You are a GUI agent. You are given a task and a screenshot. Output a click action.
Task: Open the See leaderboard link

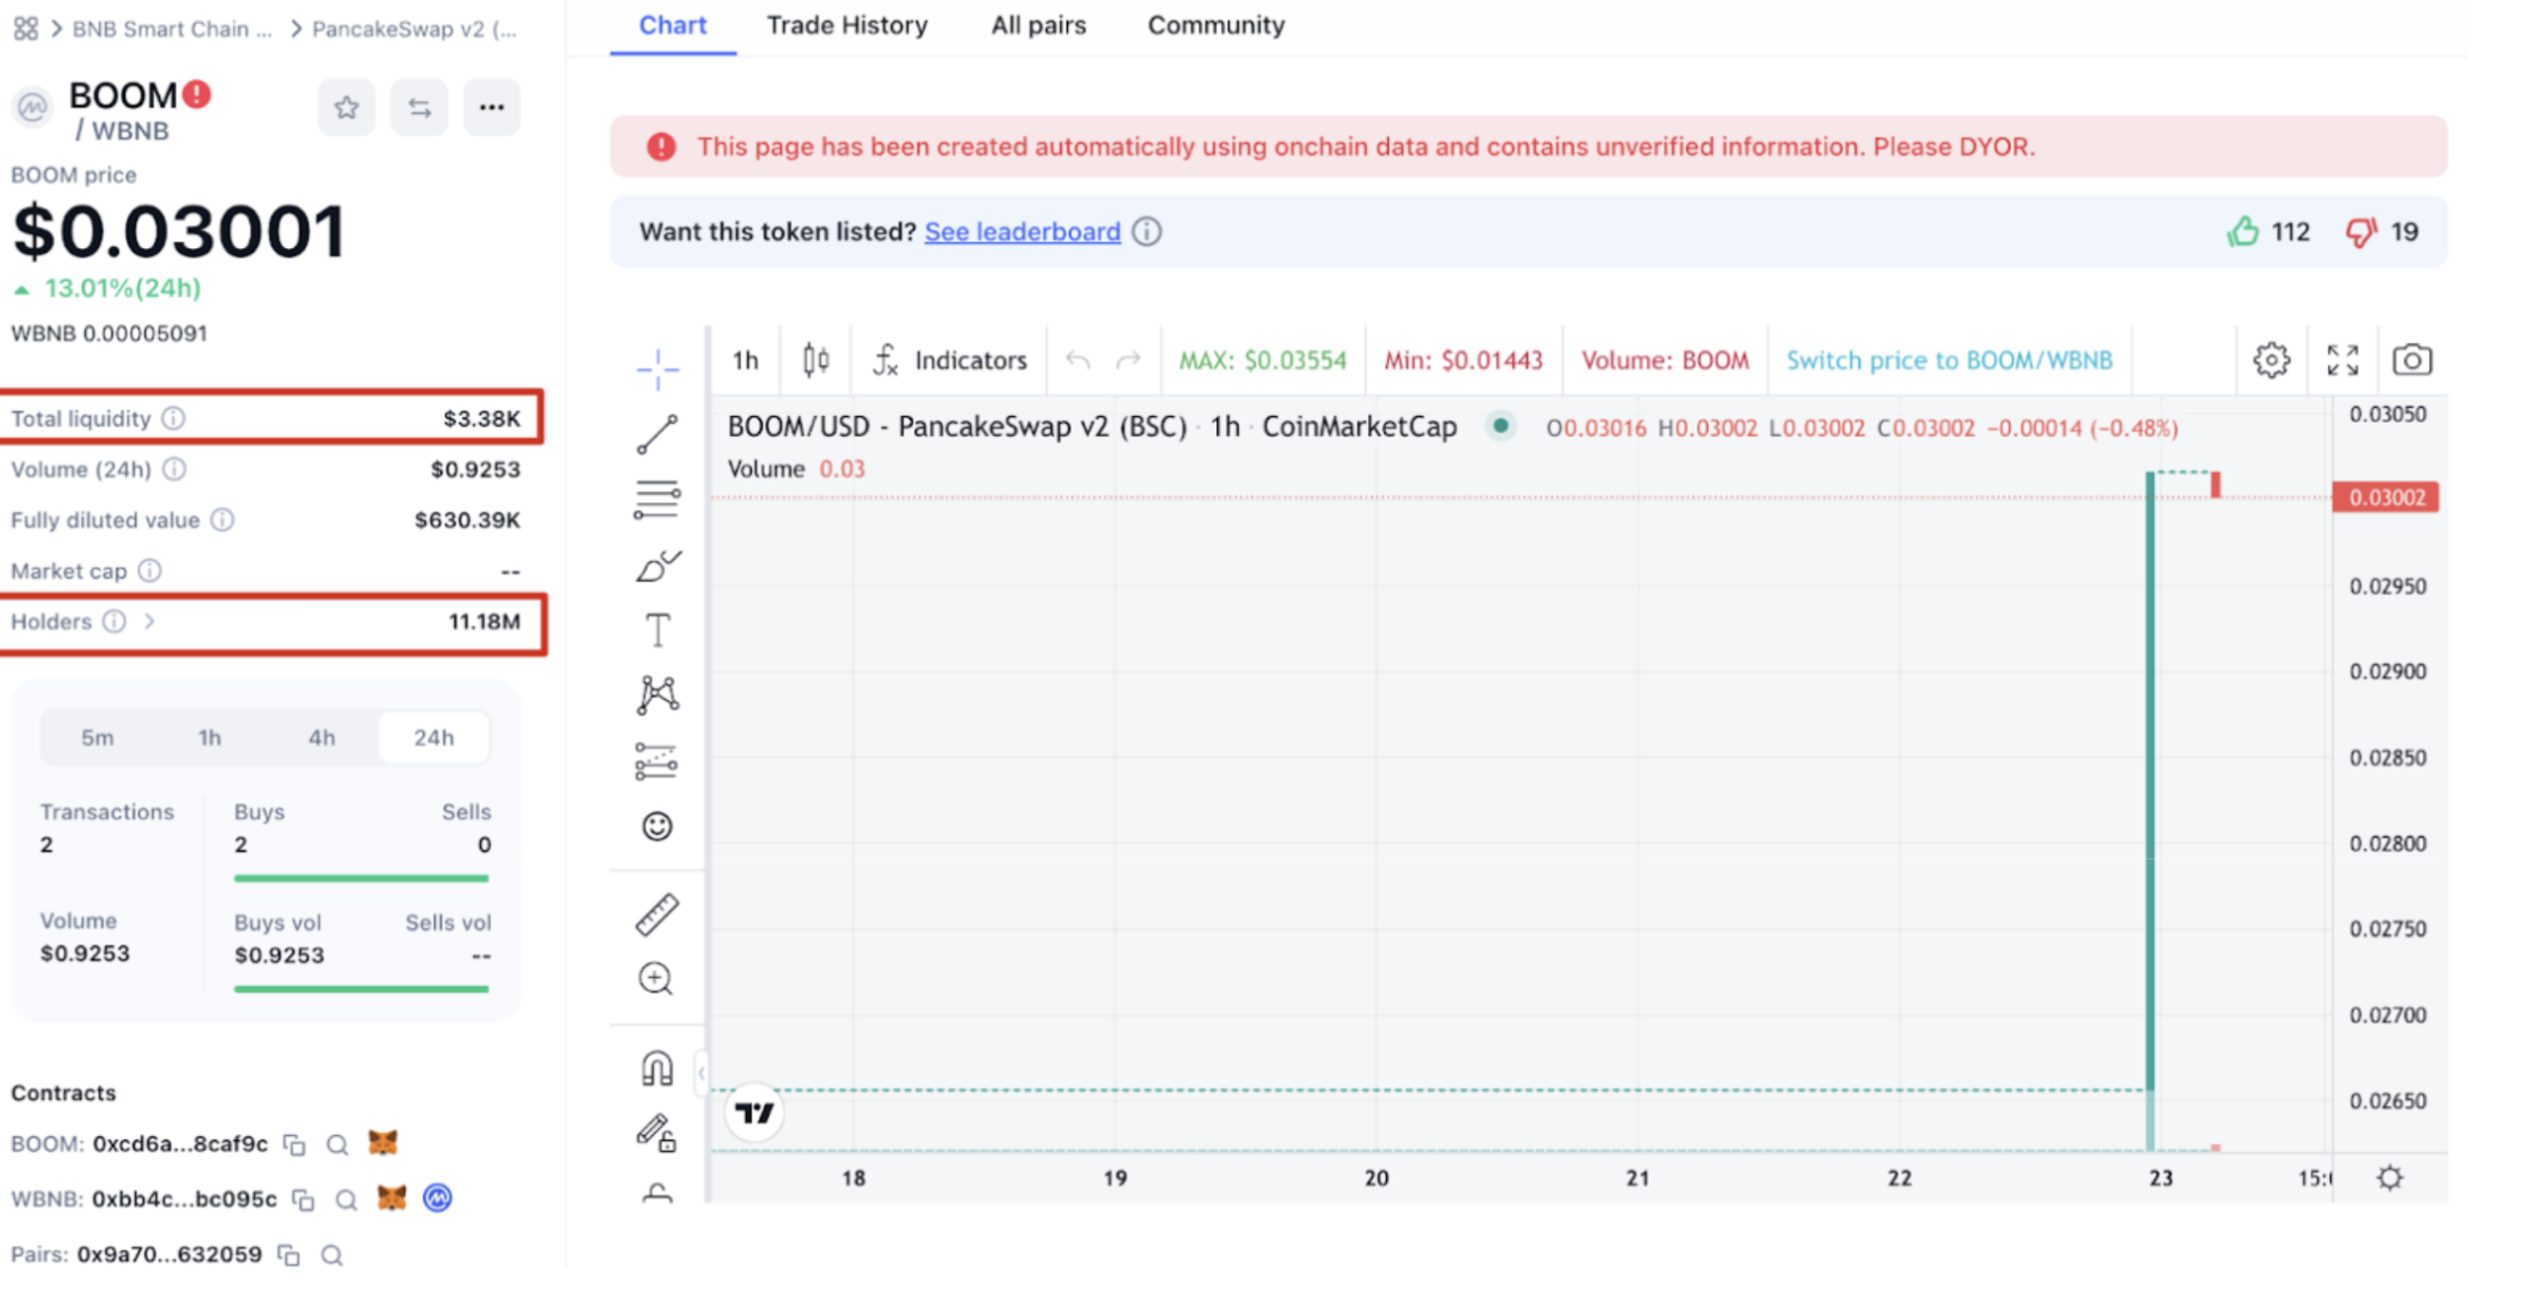[1021, 231]
